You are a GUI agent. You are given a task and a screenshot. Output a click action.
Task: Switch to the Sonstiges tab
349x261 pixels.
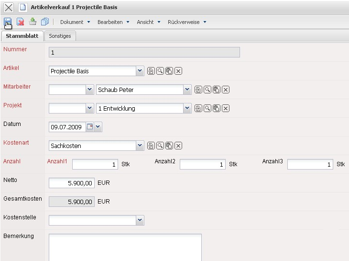pos(60,36)
